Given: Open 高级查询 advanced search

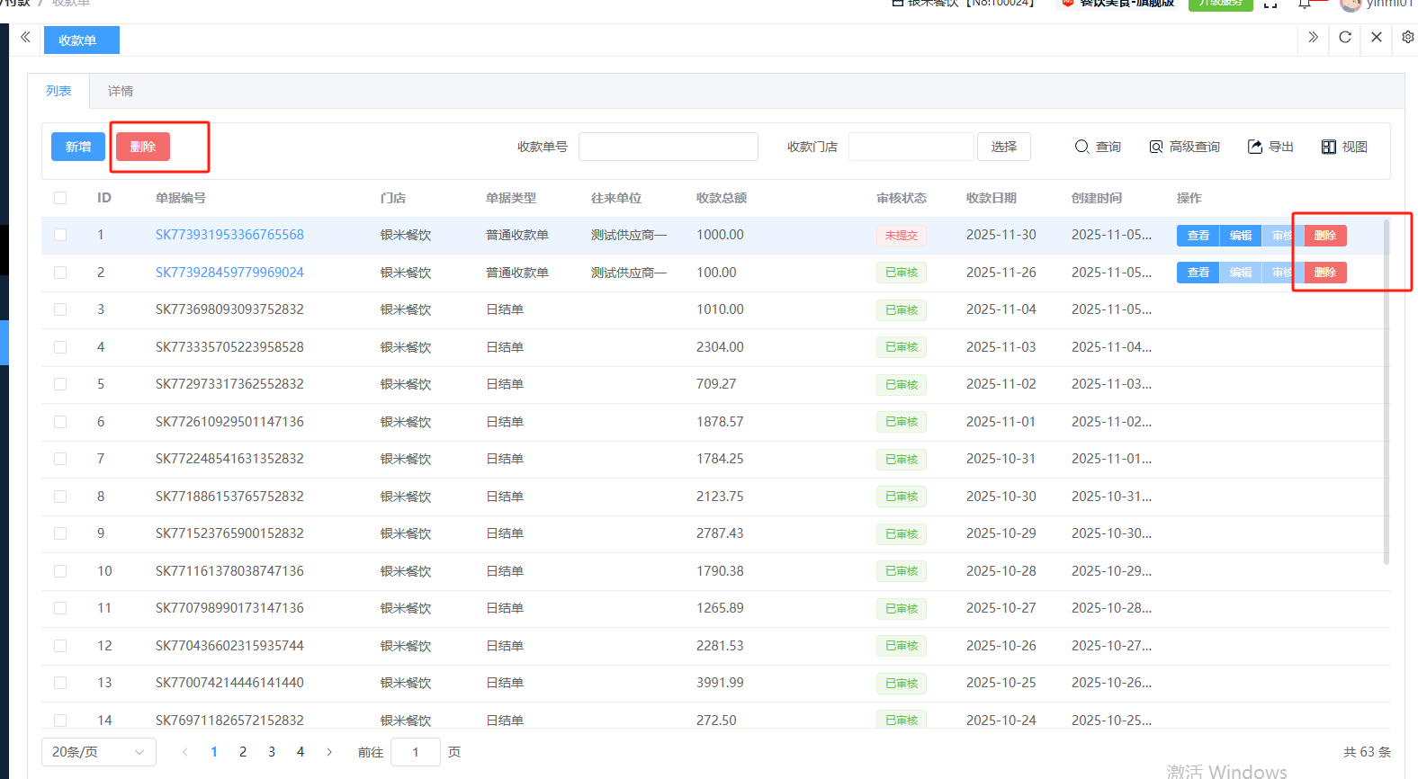Looking at the screenshot, I should coord(1184,147).
